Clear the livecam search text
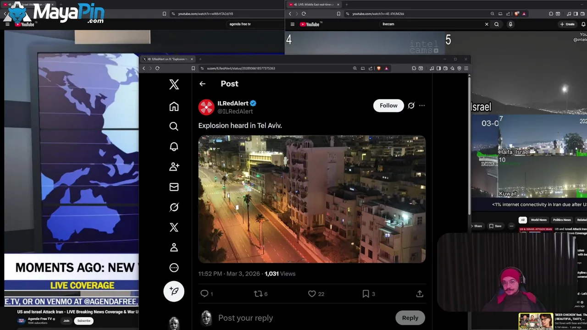 click(487, 24)
